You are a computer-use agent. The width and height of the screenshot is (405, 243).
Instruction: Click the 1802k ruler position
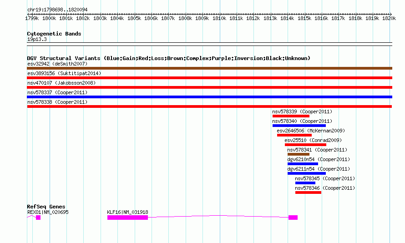coord(83,18)
